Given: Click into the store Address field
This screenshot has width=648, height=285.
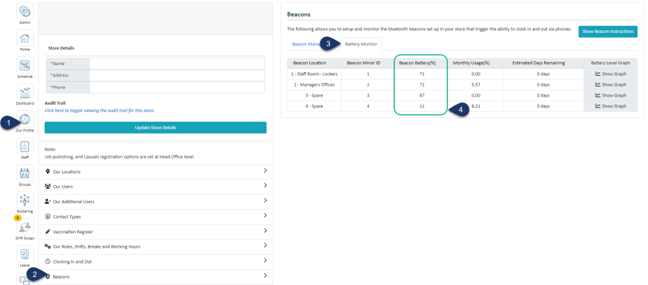Looking at the screenshot, I should [x=177, y=75].
